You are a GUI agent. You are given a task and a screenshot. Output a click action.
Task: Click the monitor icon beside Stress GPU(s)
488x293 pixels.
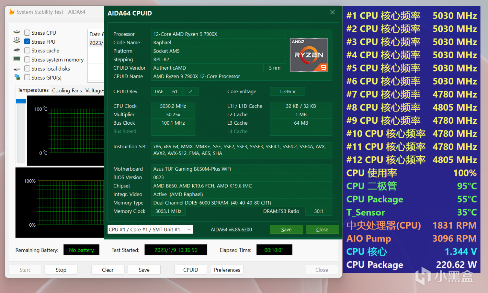click(x=17, y=77)
